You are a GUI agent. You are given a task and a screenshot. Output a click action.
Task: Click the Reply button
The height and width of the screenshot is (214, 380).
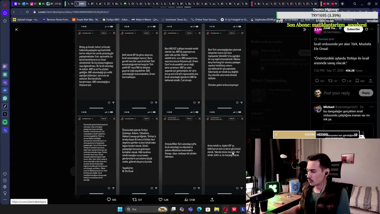(366, 93)
